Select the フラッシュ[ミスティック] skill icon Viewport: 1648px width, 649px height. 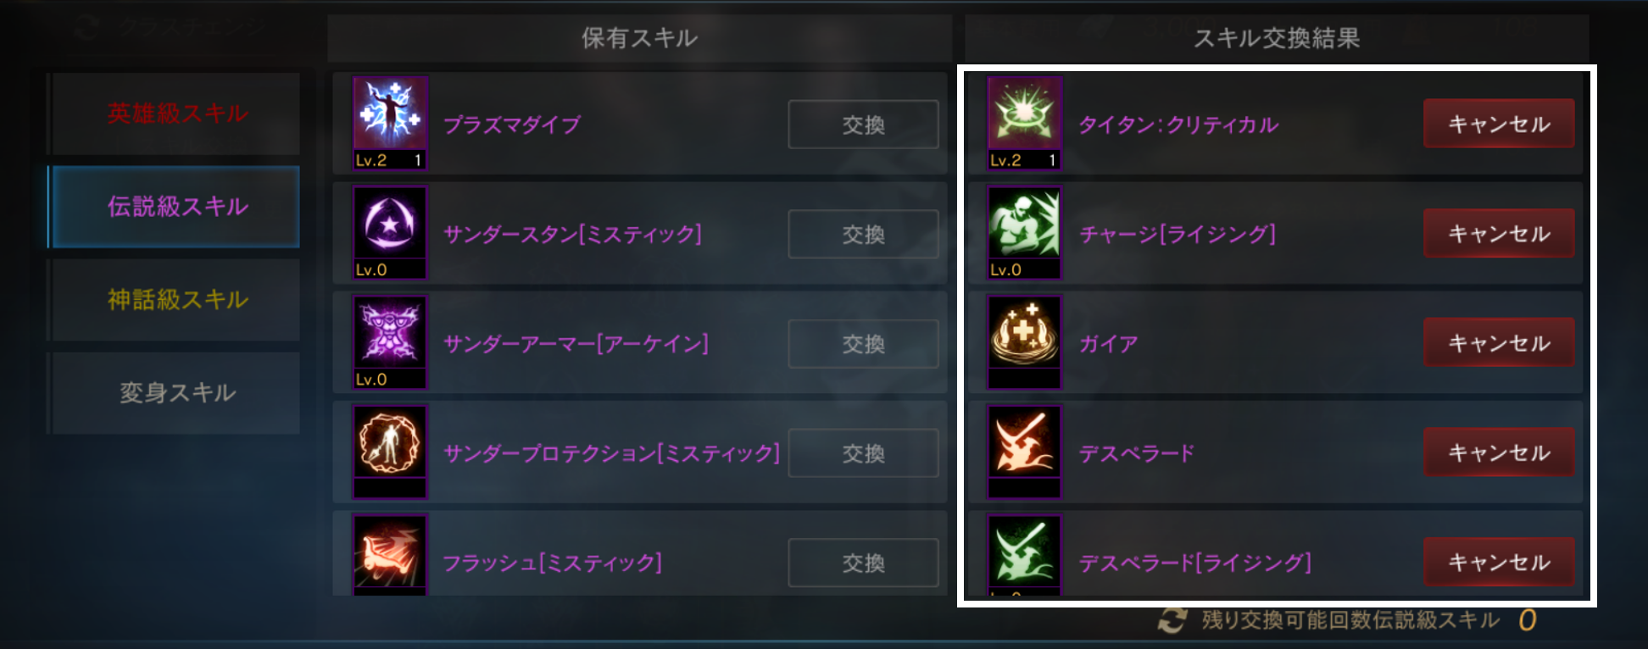pos(390,555)
